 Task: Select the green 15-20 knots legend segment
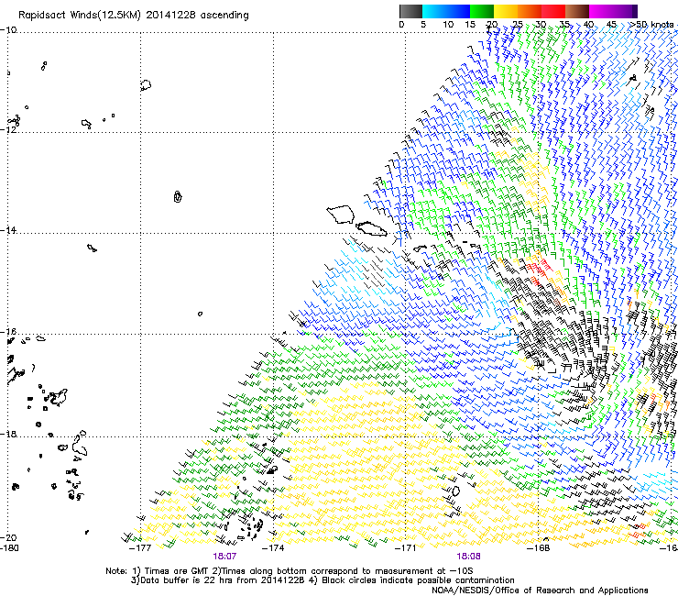pyautogui.click(x=482, y=11)
